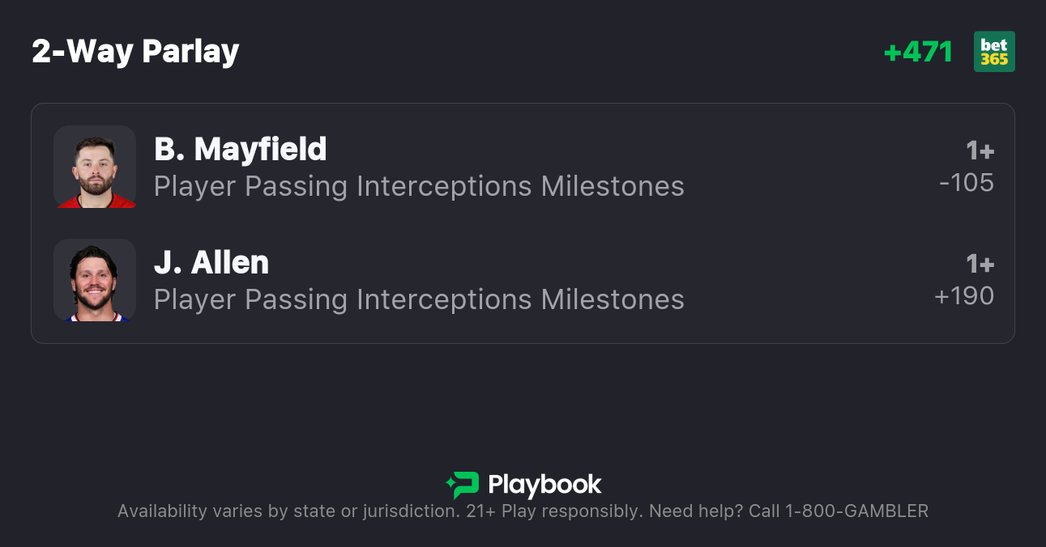Viewport: 1046px width, 547px height.
Task: Click Mayfield's Passing Interceptions Milestones text
Action: (x=419, y=187)
